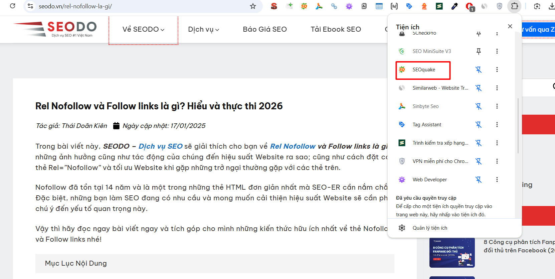
Task: Open more options for VPN miễn phí
Action: (497, 161)
